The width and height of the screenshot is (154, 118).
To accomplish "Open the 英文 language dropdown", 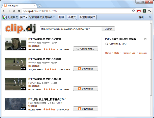I will click(x=24, y=17).
